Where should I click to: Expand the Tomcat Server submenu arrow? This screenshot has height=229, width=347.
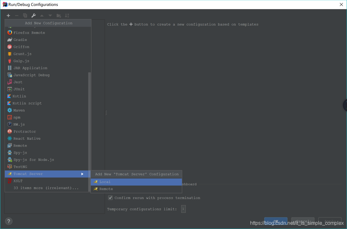tap(82, 174)
